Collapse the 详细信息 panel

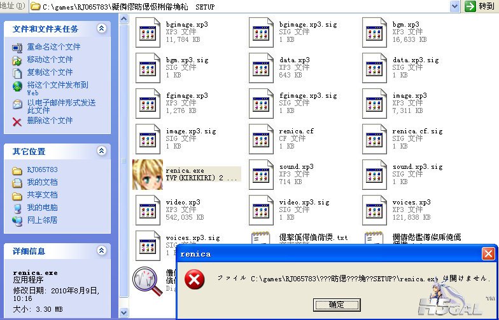click(x=101, y=251)
